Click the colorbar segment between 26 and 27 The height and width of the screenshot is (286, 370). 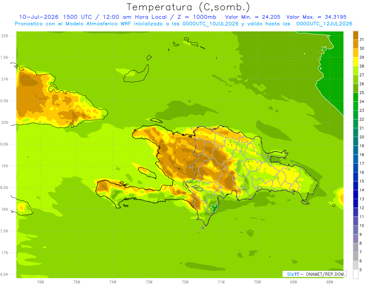click(356, 79)
